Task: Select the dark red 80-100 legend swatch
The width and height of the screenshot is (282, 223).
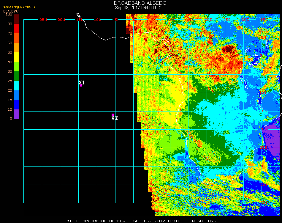Action: click(17, 19)
